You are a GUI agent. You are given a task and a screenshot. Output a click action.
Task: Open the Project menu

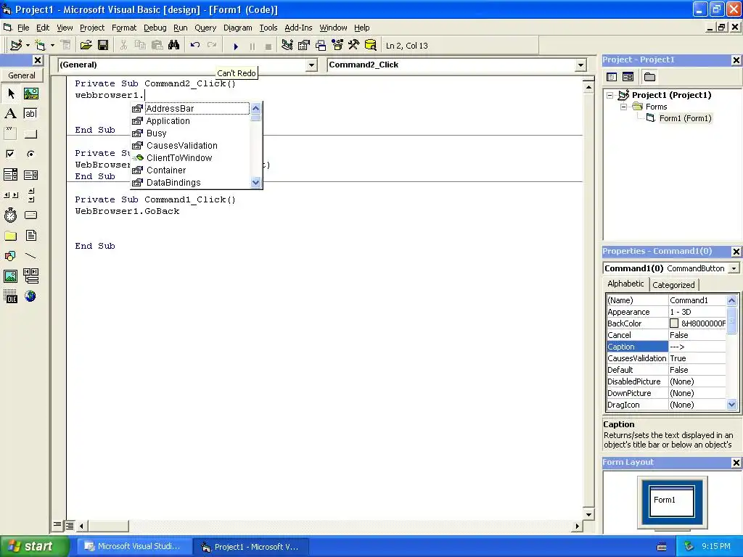pyautogui.click(x=92, y=28)
